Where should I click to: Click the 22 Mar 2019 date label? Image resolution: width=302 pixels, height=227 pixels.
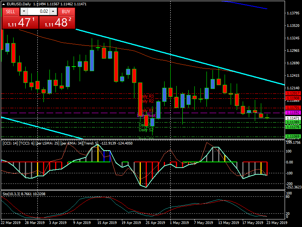pos(11,223)
